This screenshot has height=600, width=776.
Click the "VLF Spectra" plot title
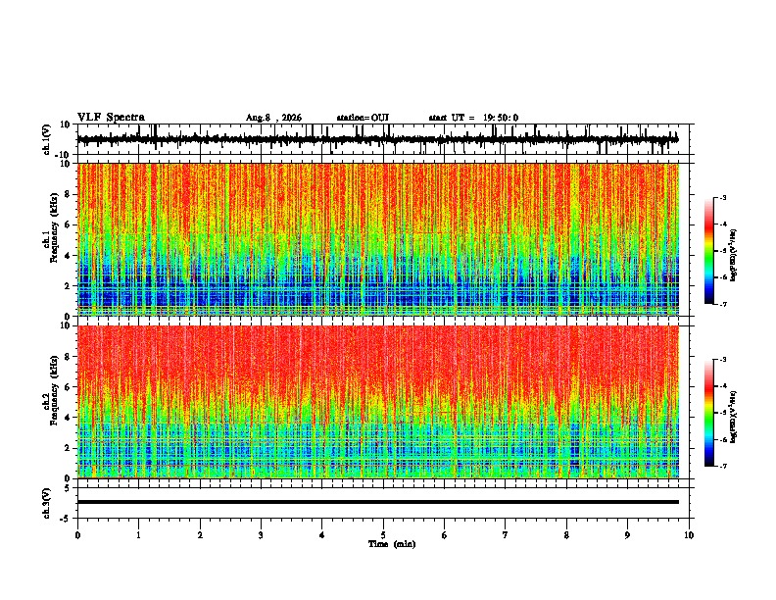pos(111,118)
